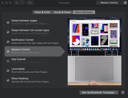Click Set Up Bluetooth Trackpad button
This screenshot has height=98, width=128.
99,92
